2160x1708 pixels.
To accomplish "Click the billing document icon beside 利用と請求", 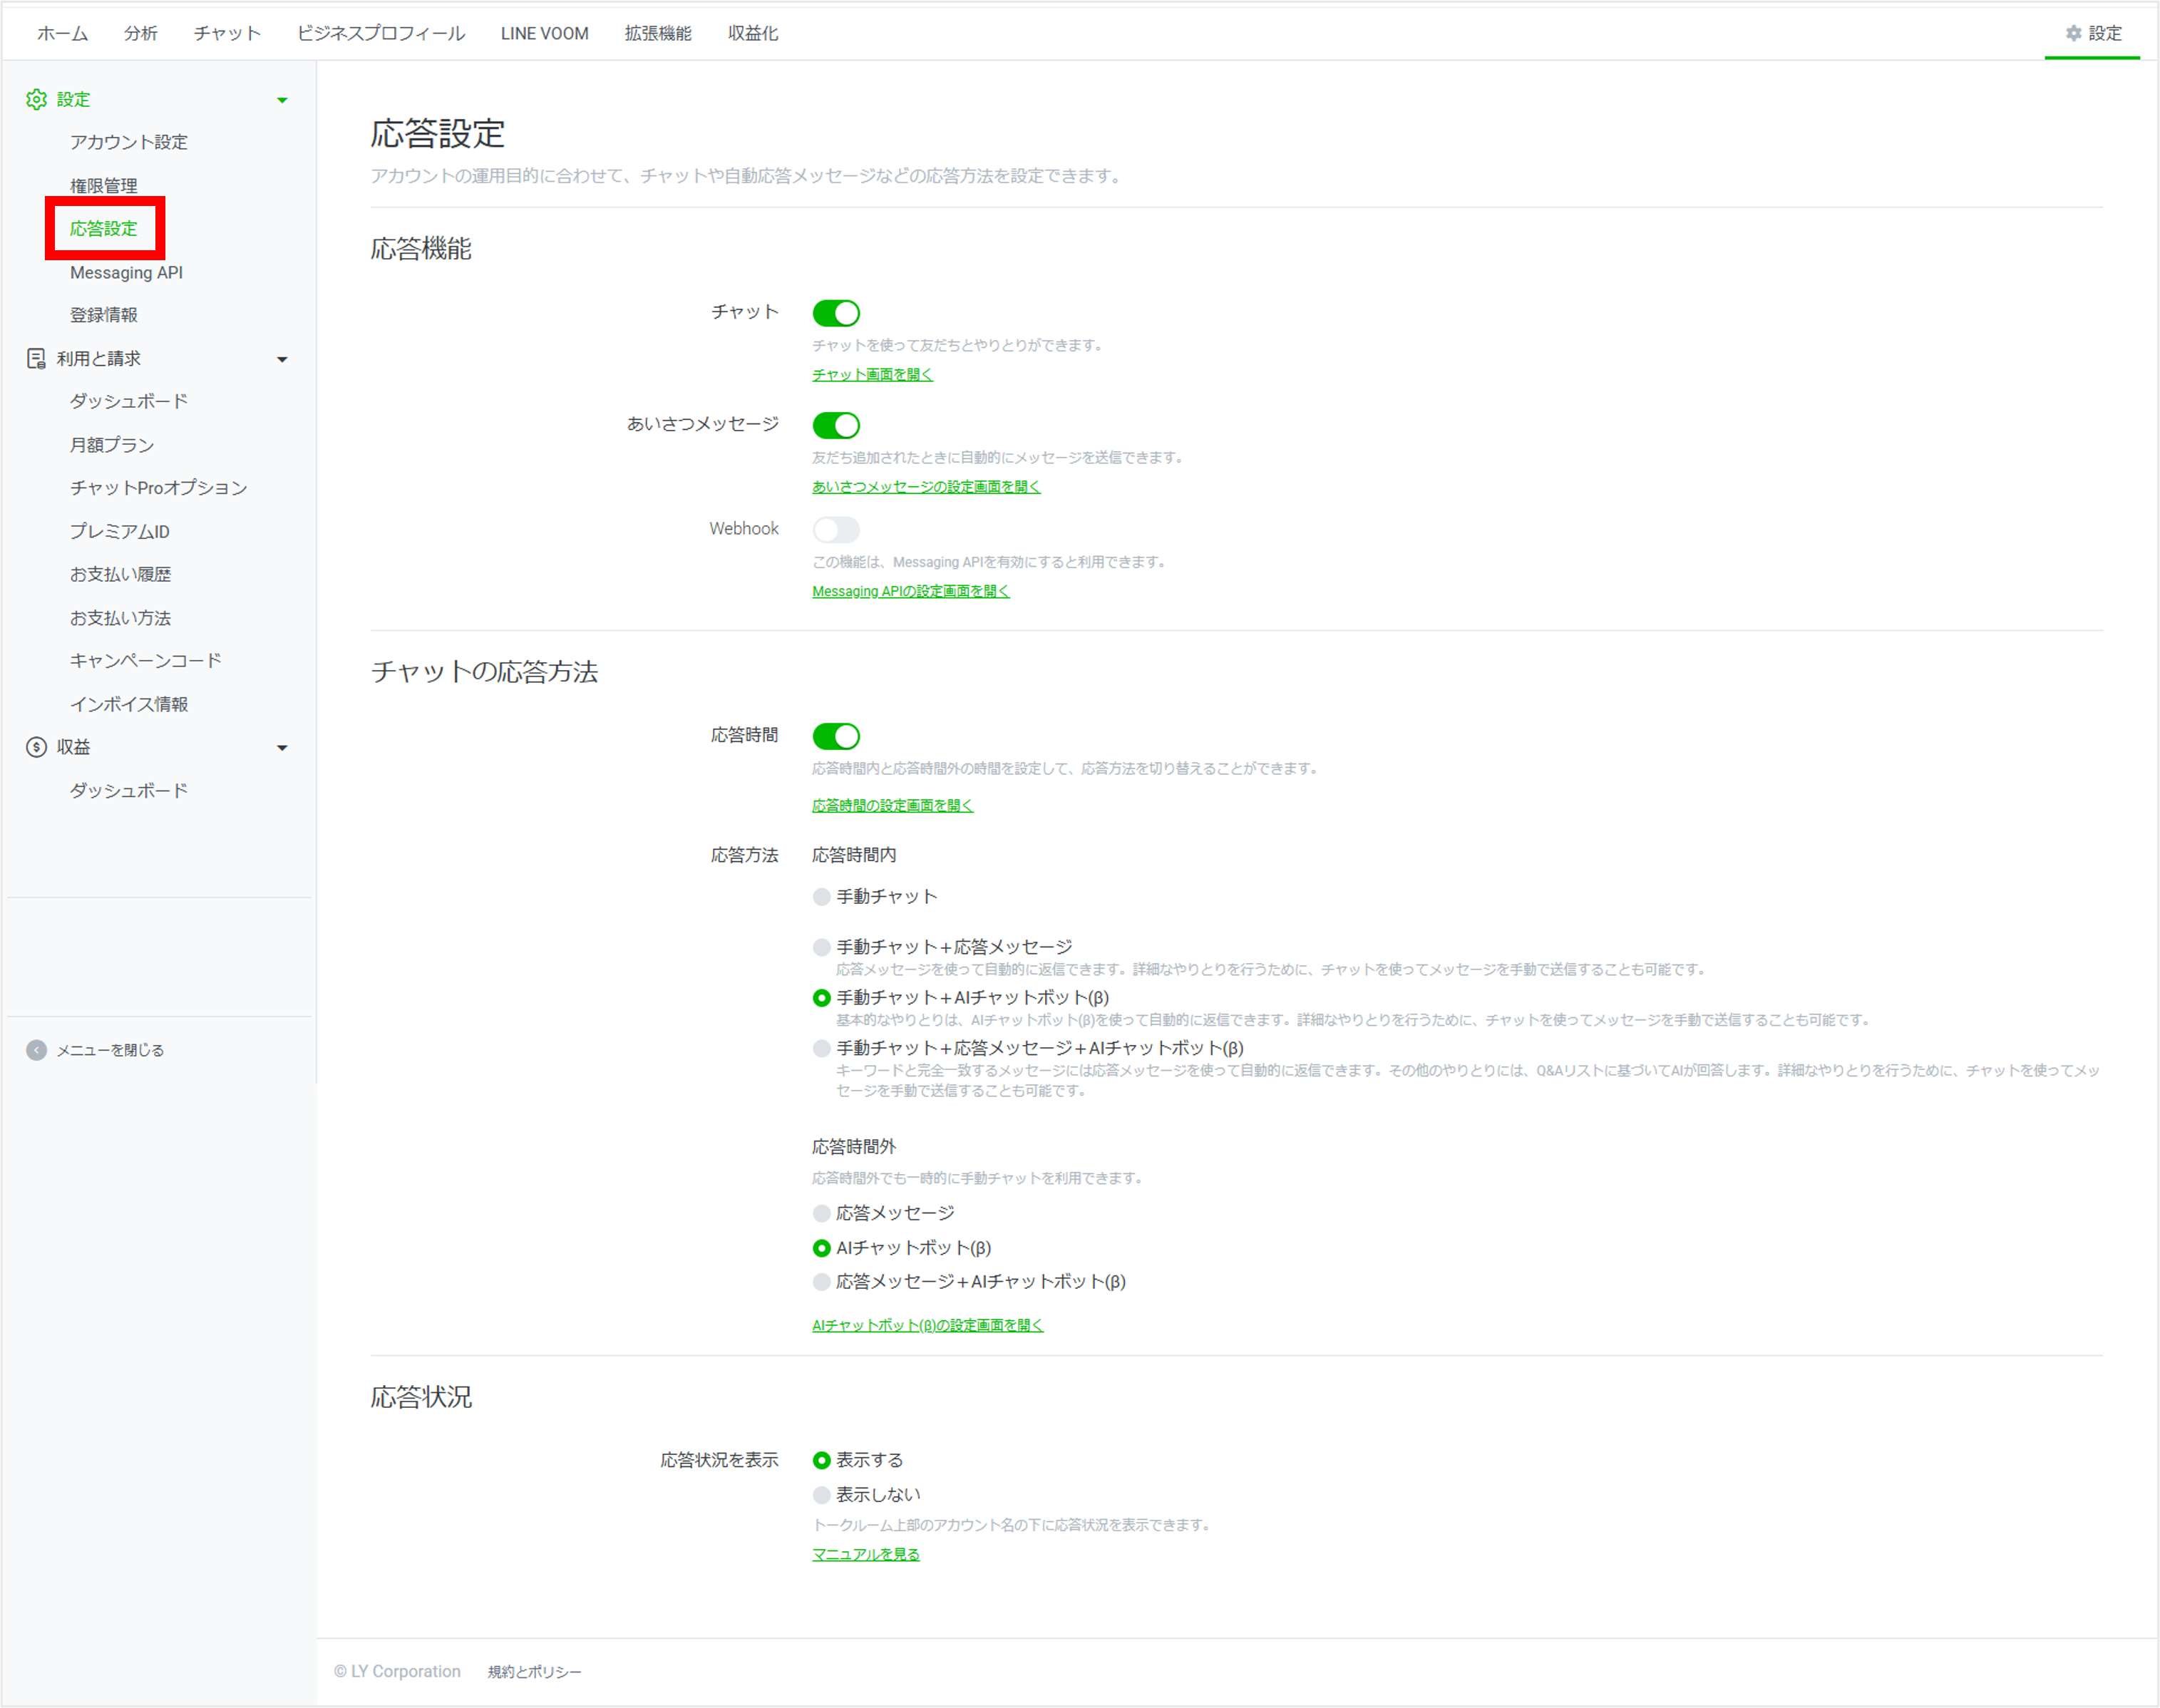I will 35,358.
